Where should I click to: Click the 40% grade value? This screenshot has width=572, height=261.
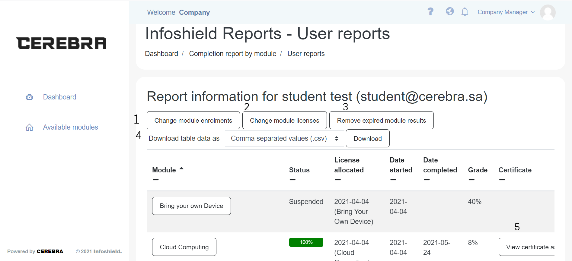point(475,202)
